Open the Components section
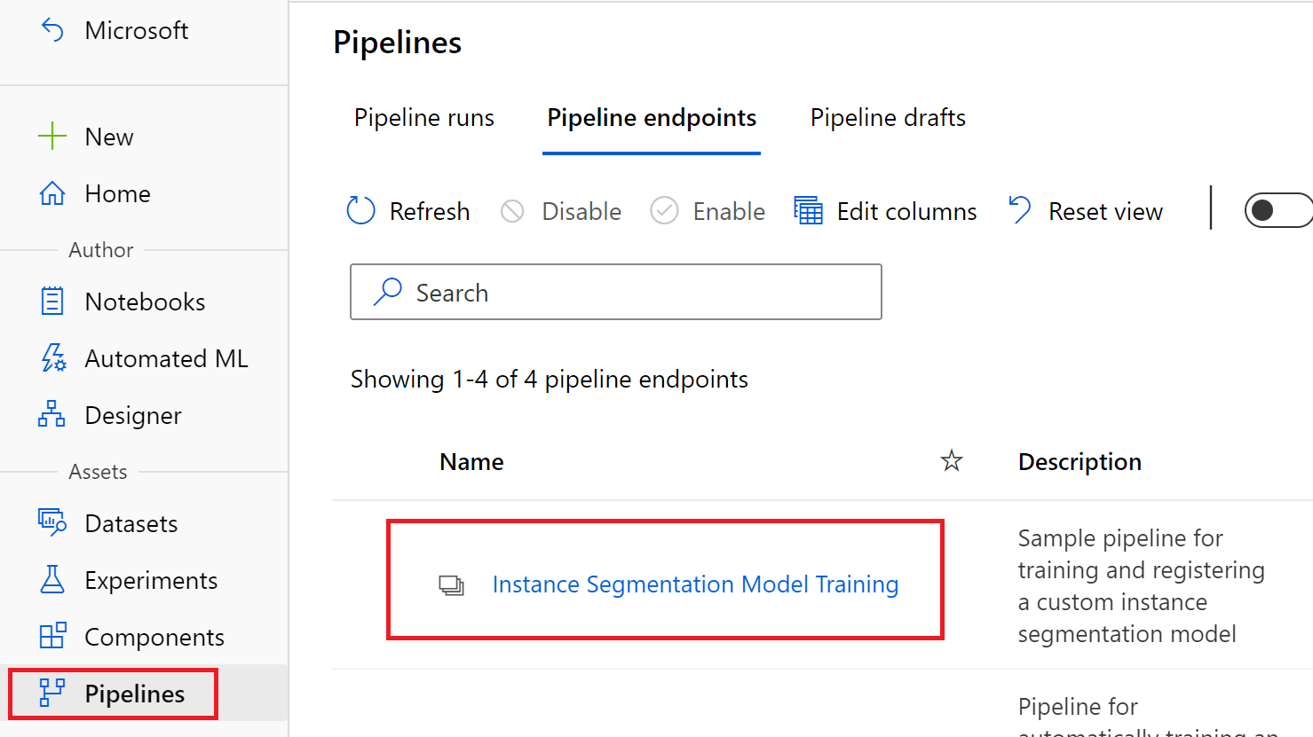The width and height of the screenshot is (1313, 737). tap(154, 637)
